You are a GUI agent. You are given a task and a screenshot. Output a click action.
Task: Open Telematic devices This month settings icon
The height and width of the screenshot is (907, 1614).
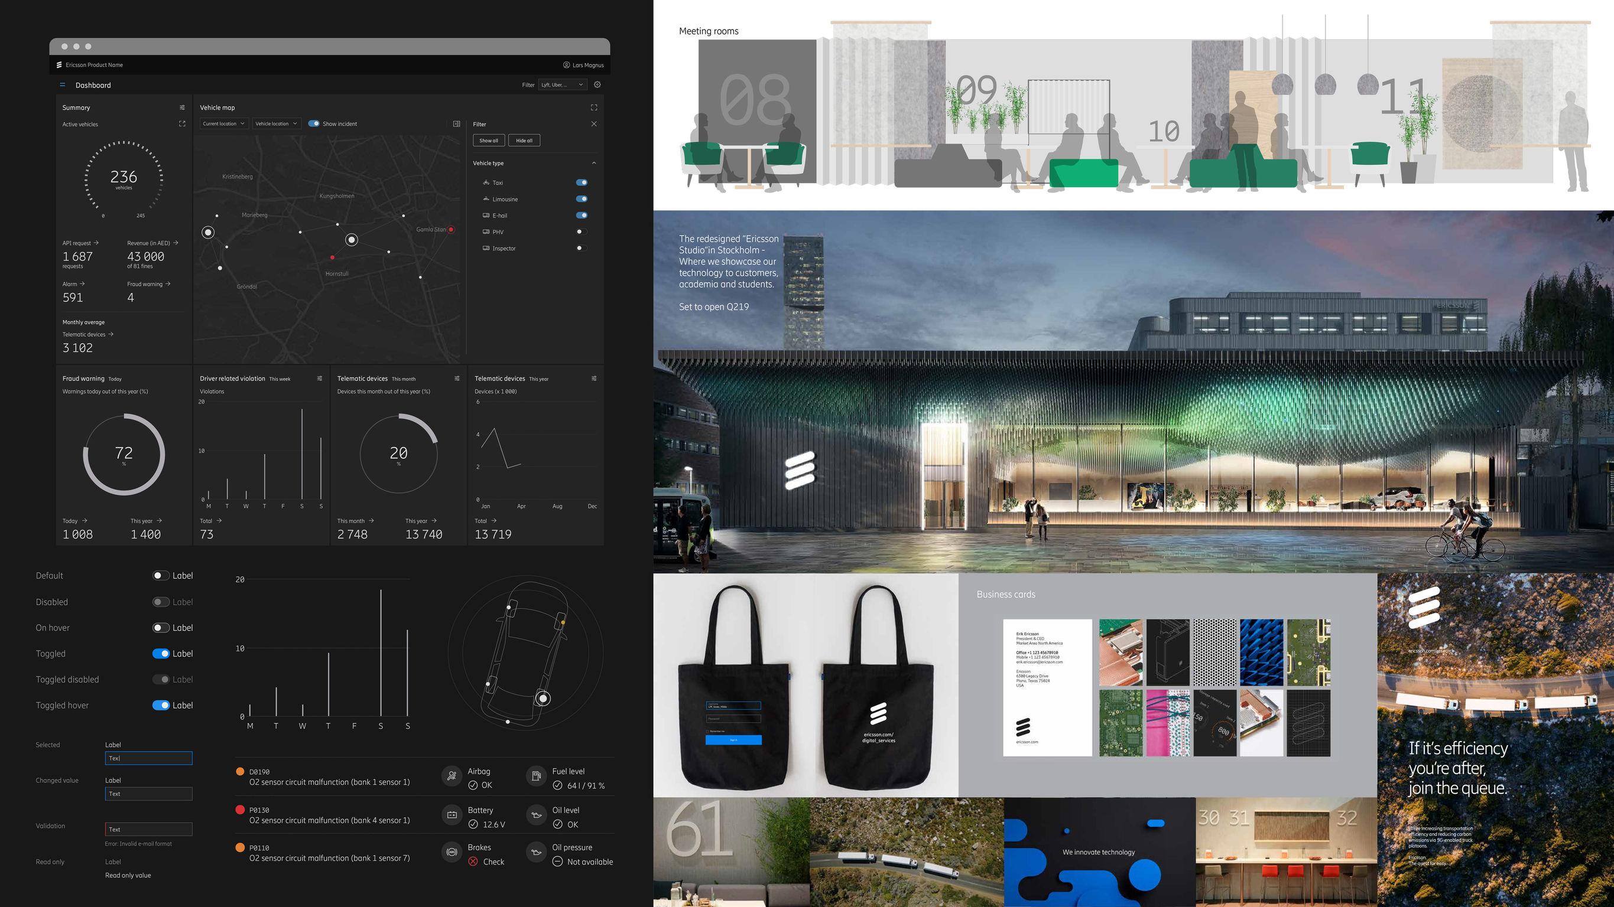tap(457, 378)
